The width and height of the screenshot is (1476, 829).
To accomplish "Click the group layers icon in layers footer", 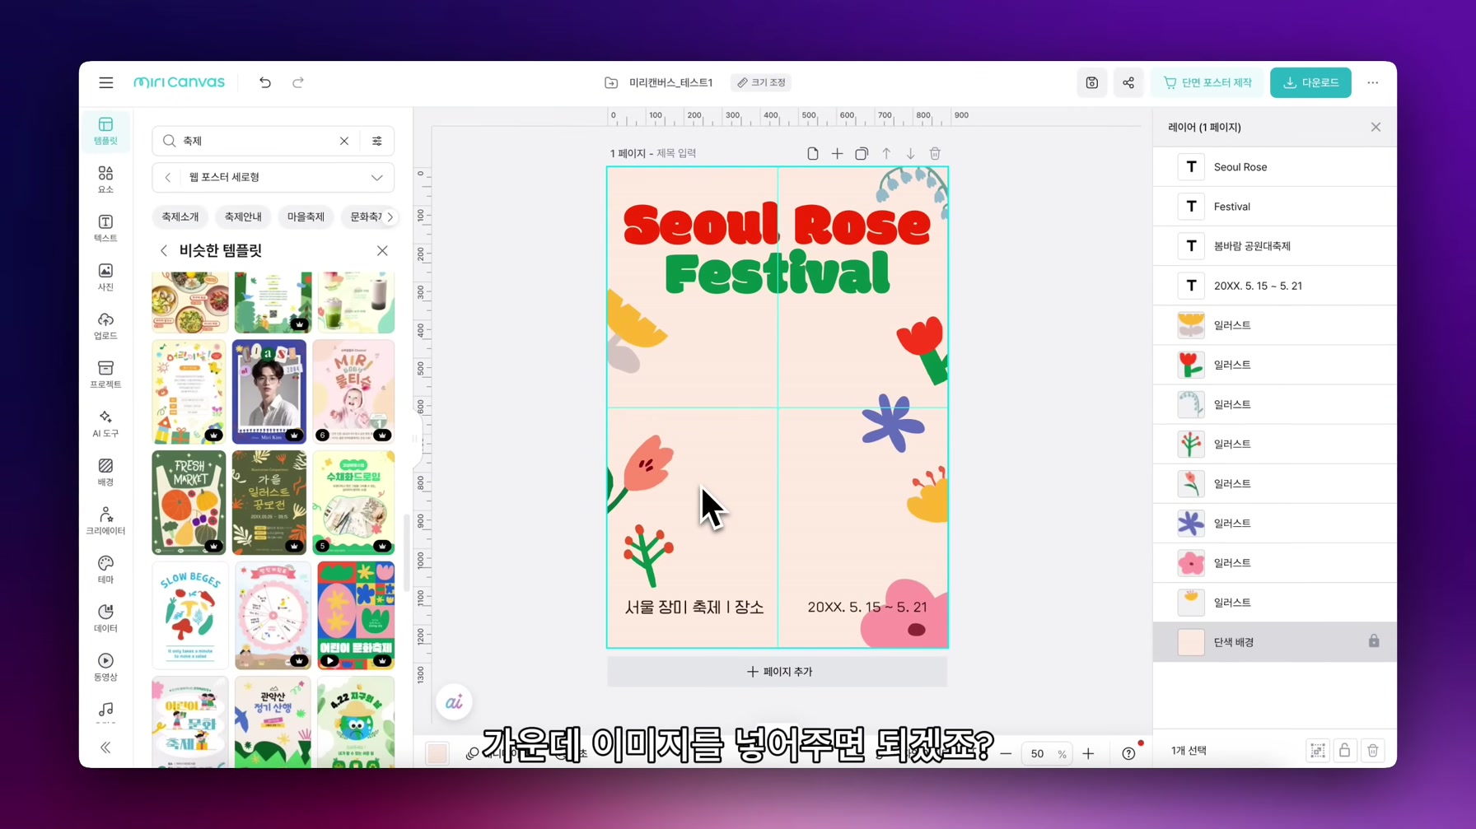I will (1318, 750).
